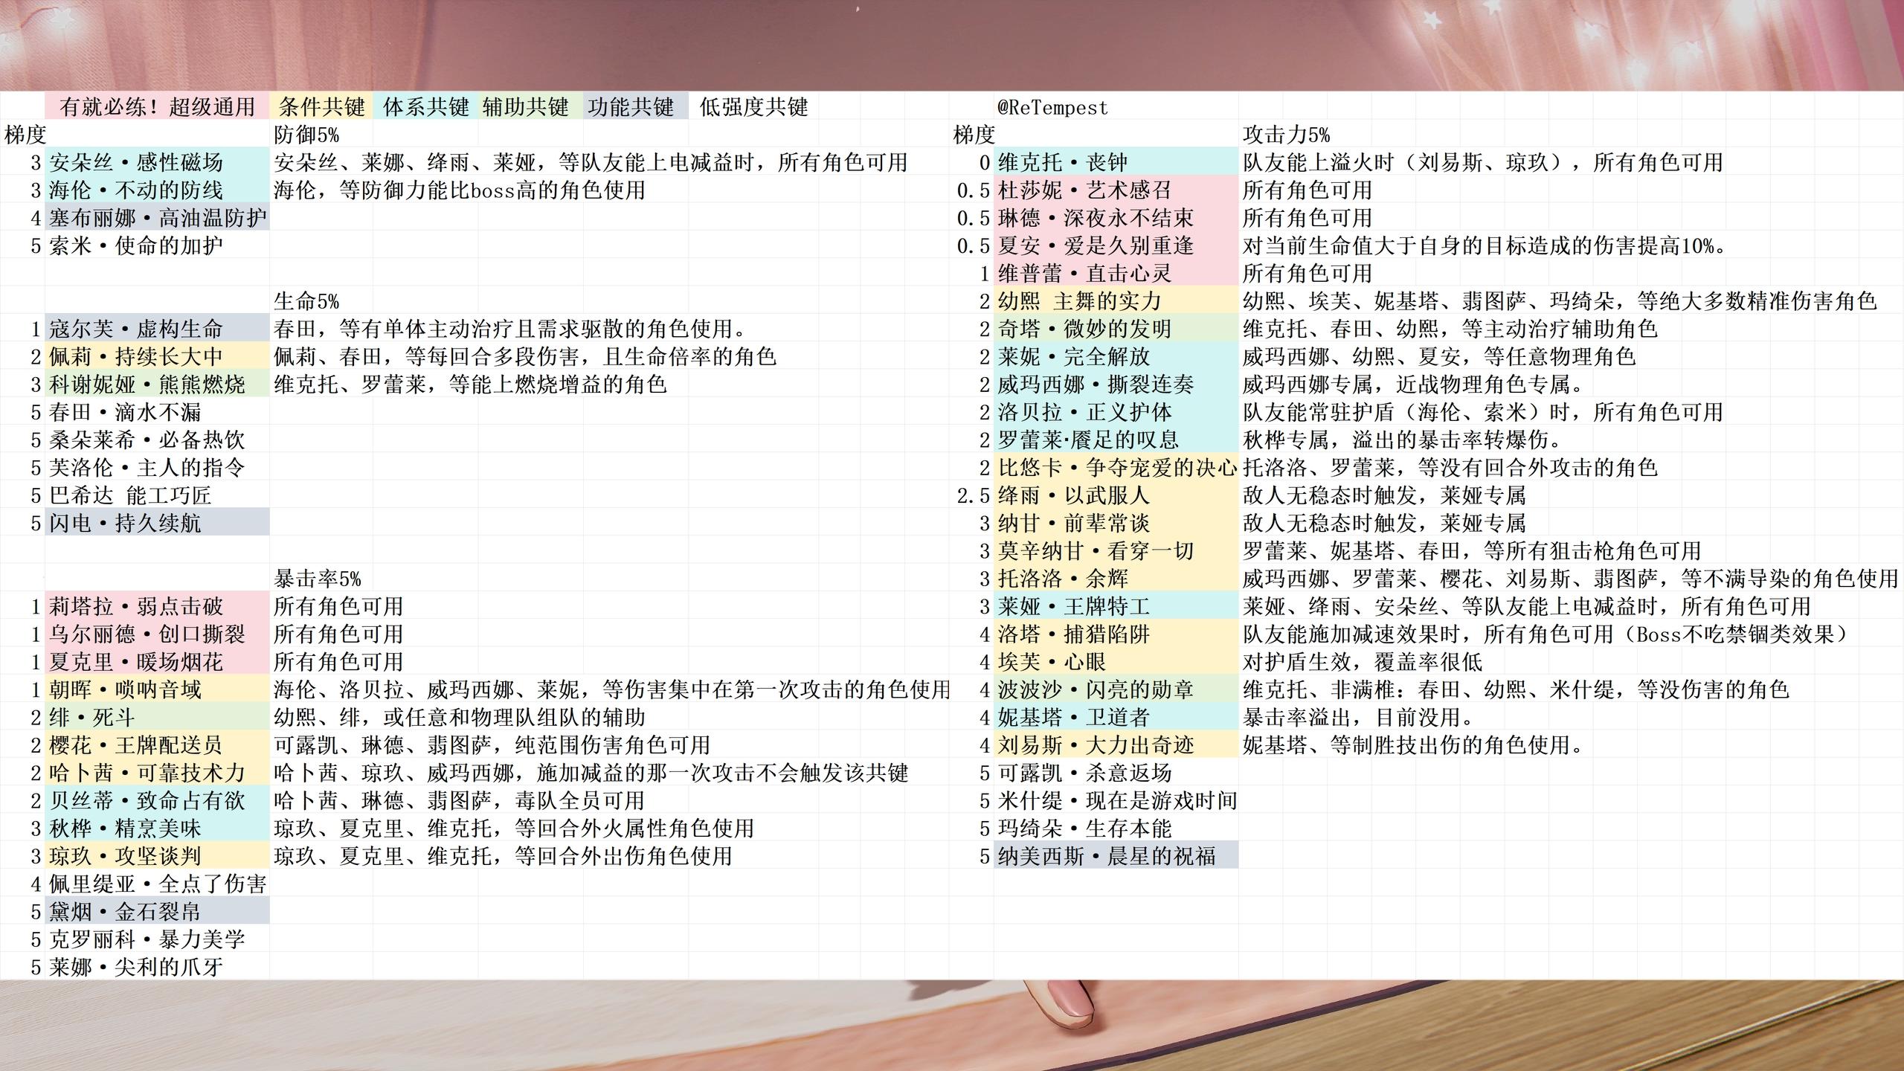Select the left 梯度 column header
The image size is (1904, 1071).
click(x=25, y=135)
